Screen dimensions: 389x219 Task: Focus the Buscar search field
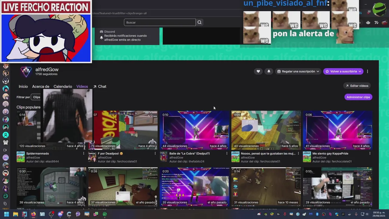point(160,22)
